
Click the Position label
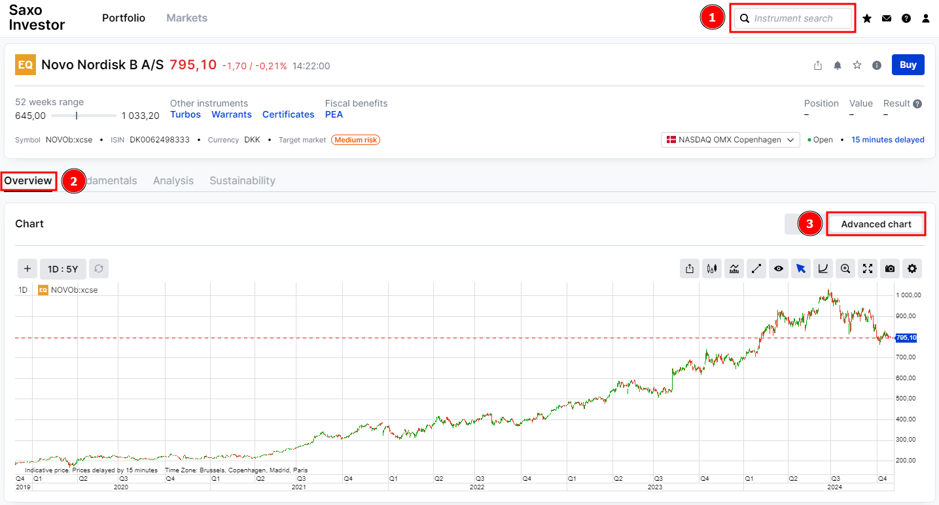(x=821, y=103)
